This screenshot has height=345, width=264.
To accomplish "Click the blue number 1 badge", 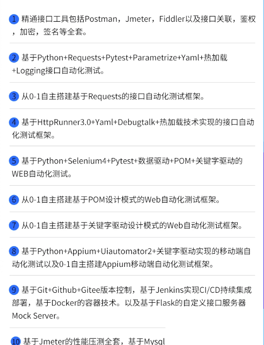I will click(14, 19).
